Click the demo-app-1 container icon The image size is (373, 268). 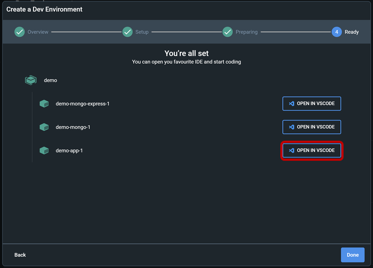[44, 150]
